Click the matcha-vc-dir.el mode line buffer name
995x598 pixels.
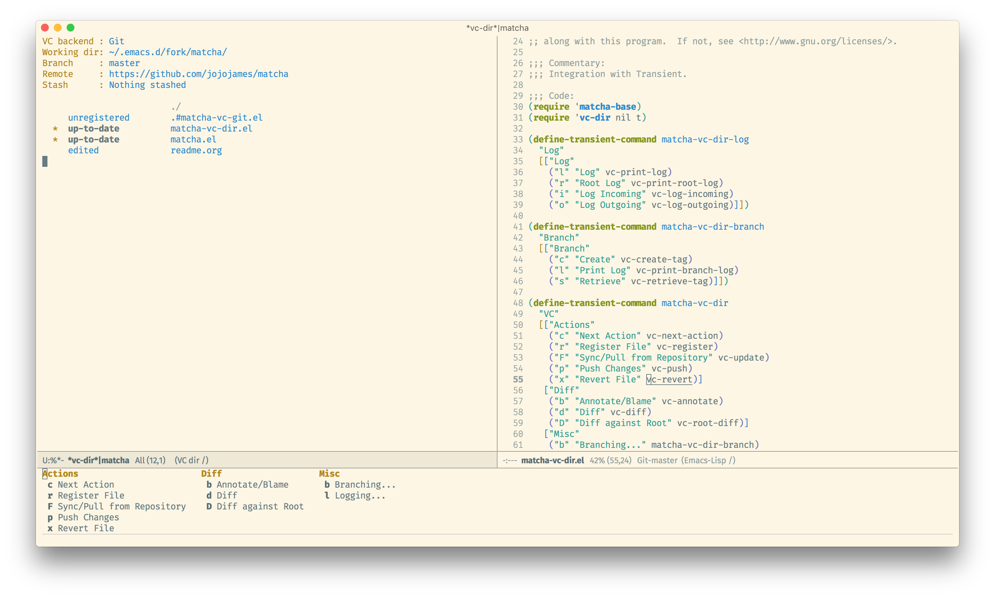552,460
